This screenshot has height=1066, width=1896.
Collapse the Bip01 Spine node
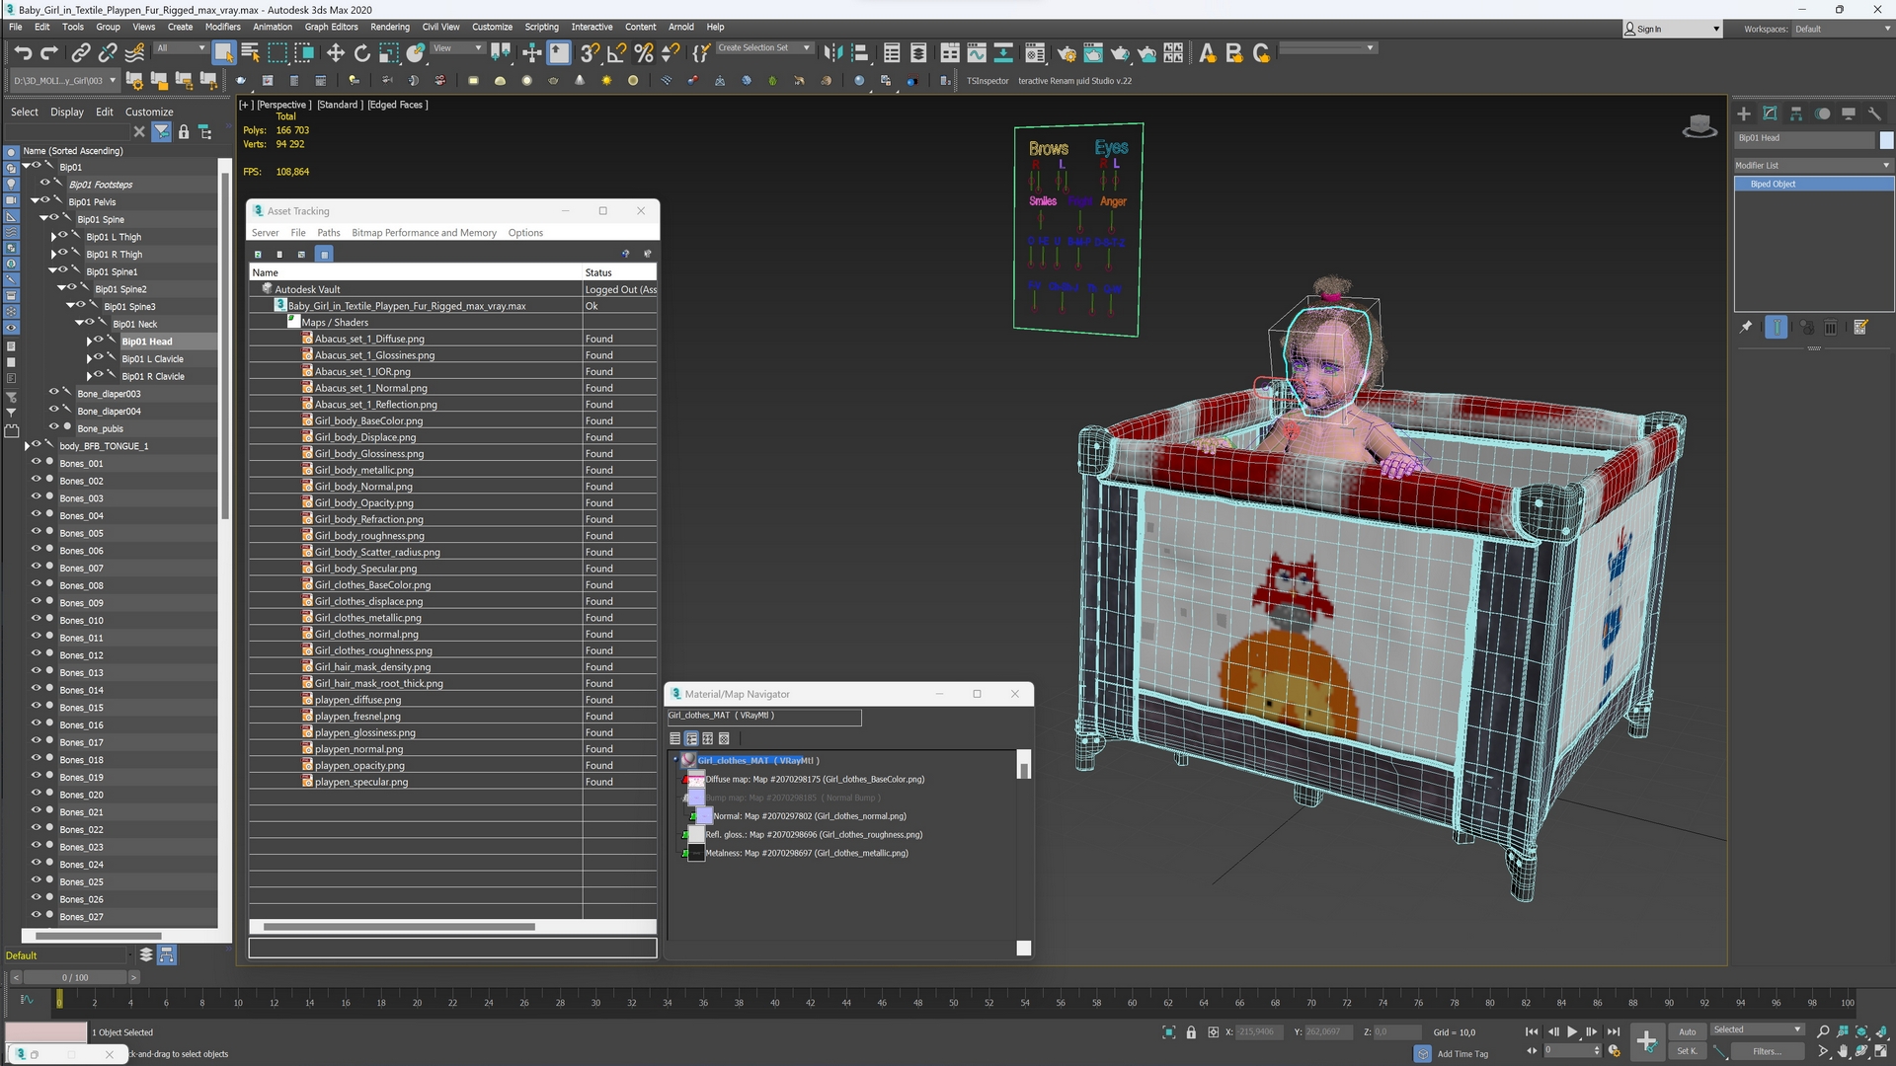point(43,219)
